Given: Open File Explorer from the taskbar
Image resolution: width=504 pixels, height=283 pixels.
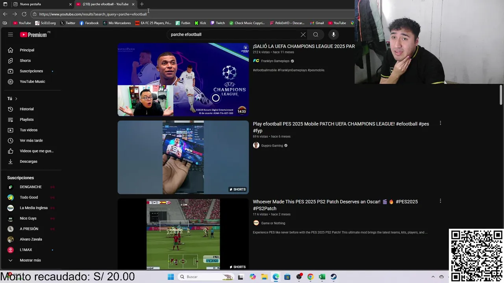Looking at the screenshot, I should click(x=264, y=277).
